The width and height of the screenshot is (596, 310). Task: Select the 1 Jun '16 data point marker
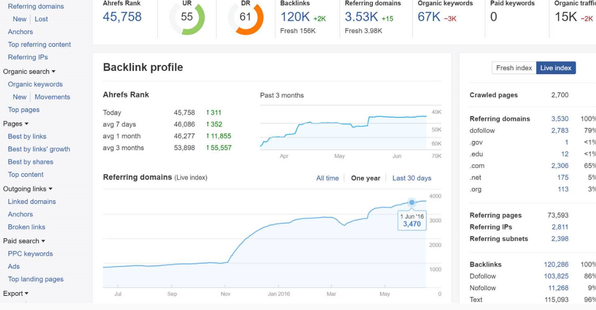pos(411,201)
